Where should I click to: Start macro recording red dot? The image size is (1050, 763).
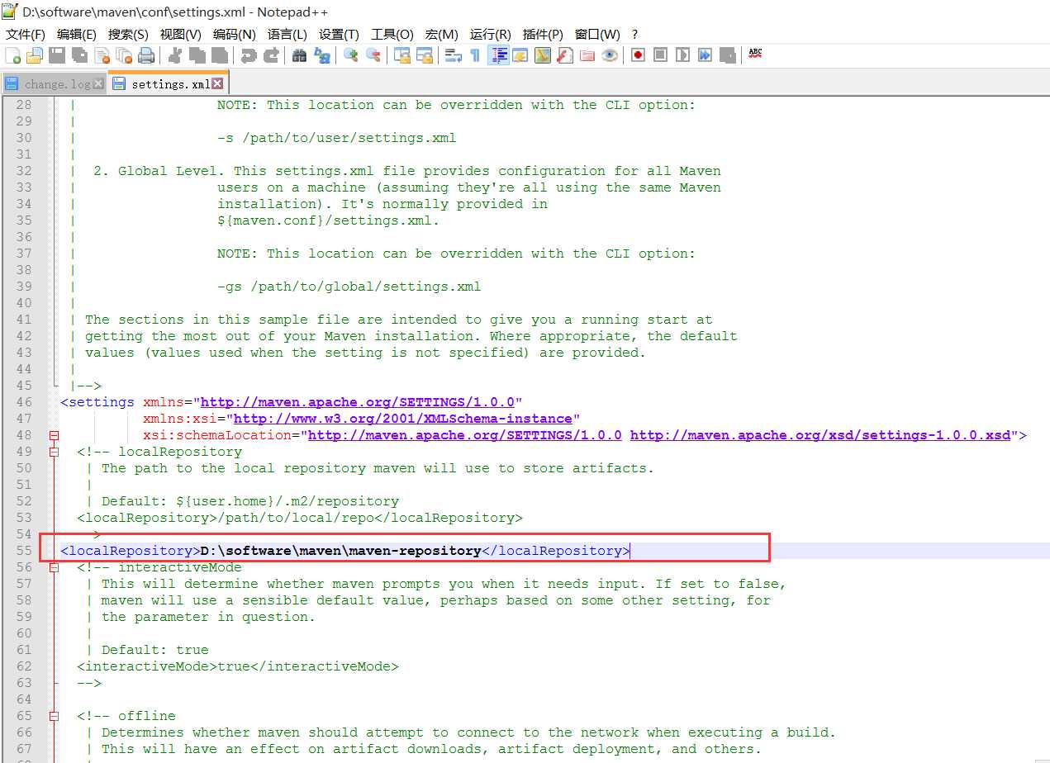pyautogui.click(x=638, y=55)
